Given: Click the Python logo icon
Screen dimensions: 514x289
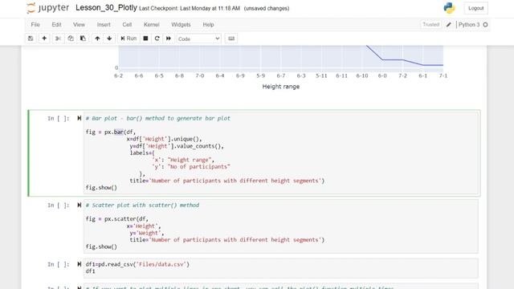Looking at the screenshot, I should tap(449, 8).
